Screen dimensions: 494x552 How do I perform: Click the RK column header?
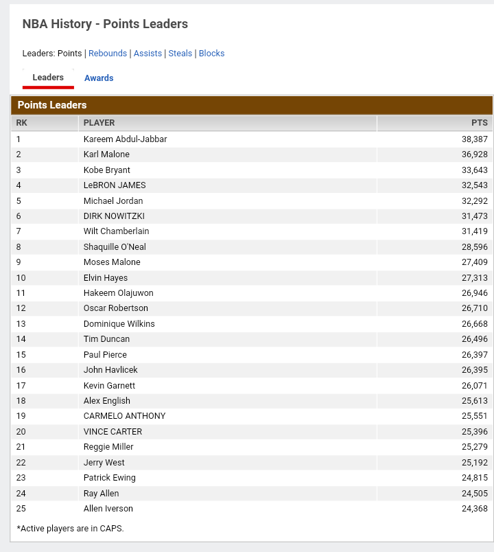(22, 123)
